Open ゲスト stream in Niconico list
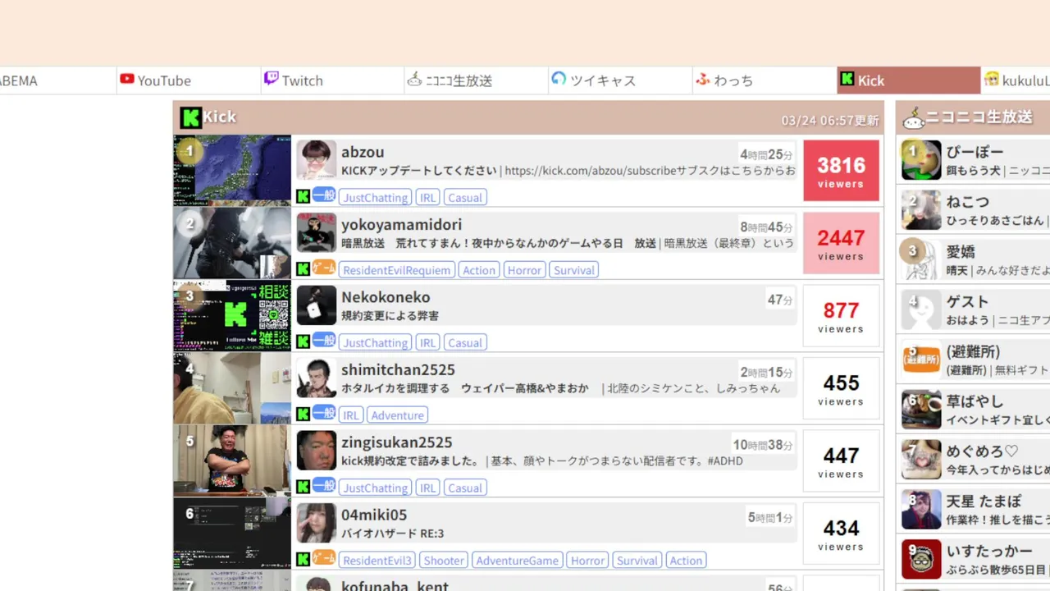The height and width of the screenshot is (591, 1050). (974, 309)
